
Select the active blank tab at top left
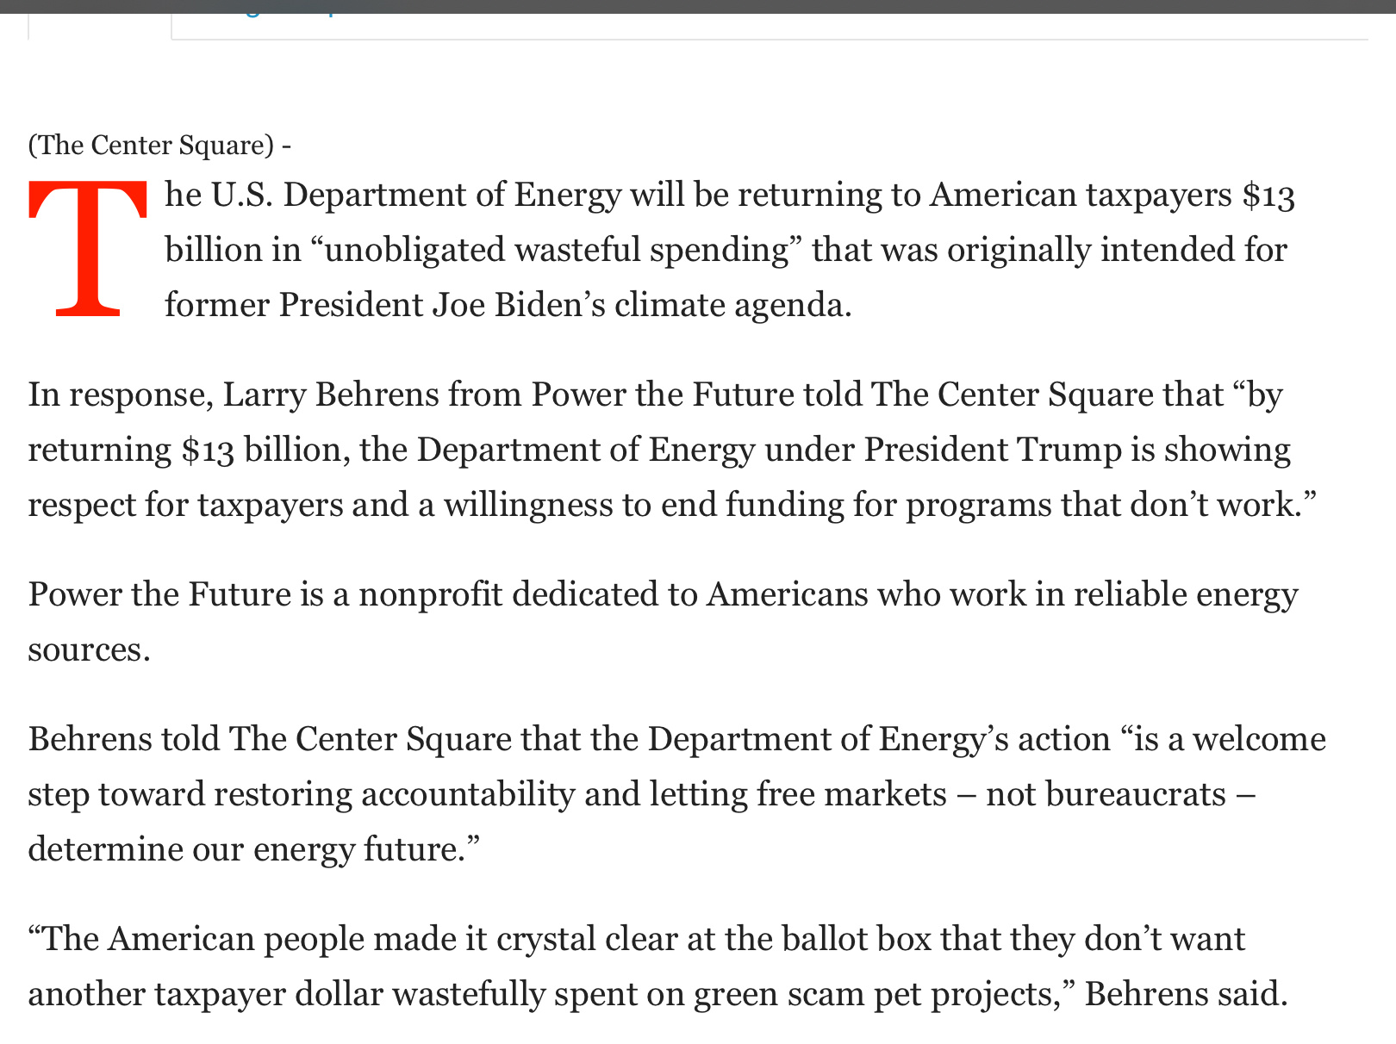[x=100, y=26]
